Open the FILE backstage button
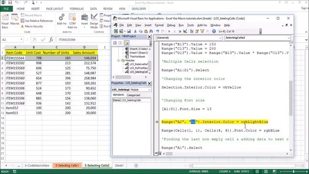 click(x=6, y=9)
